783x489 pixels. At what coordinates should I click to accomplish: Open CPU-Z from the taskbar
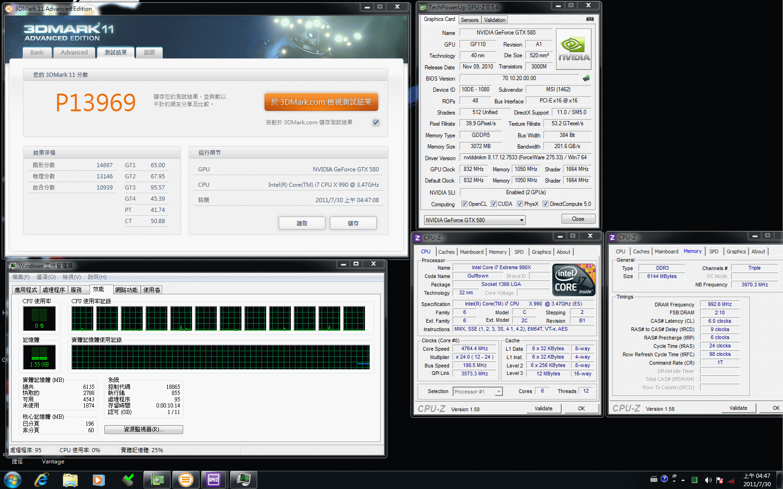(x=213, y=479)
